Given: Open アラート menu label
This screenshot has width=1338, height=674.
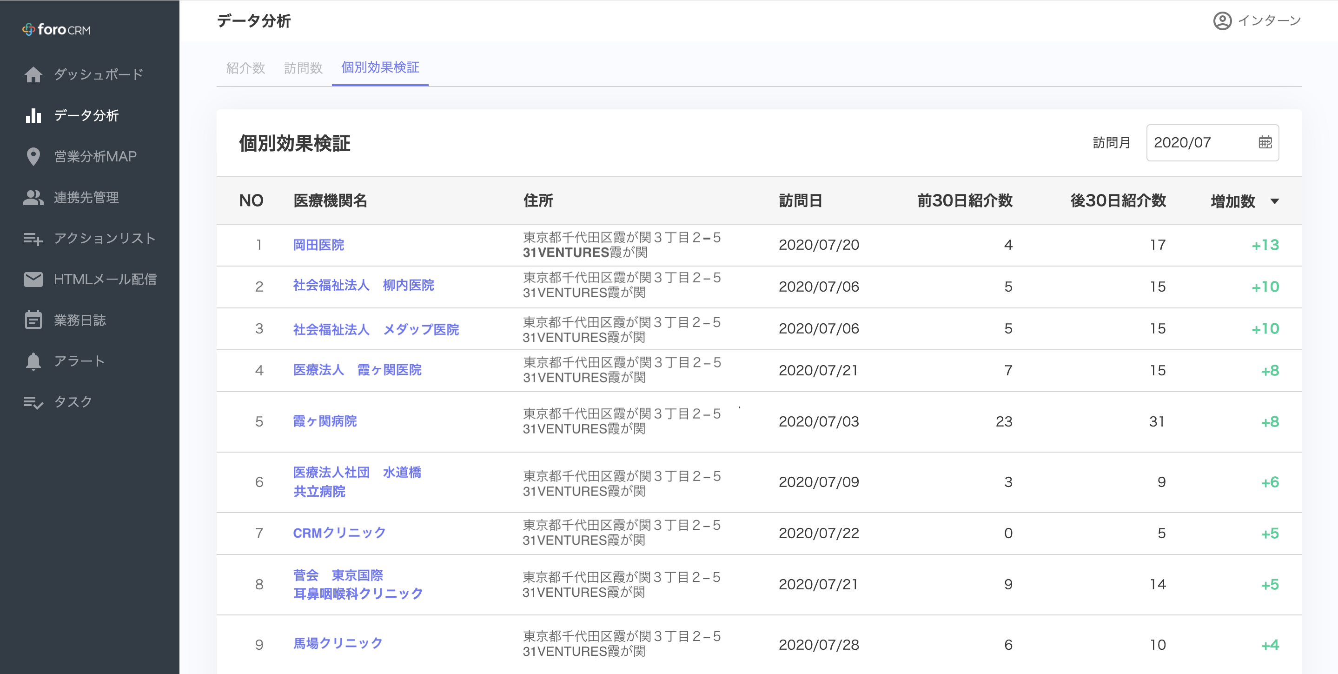Looking at the screenshot, I should click(x=79, y=361).
